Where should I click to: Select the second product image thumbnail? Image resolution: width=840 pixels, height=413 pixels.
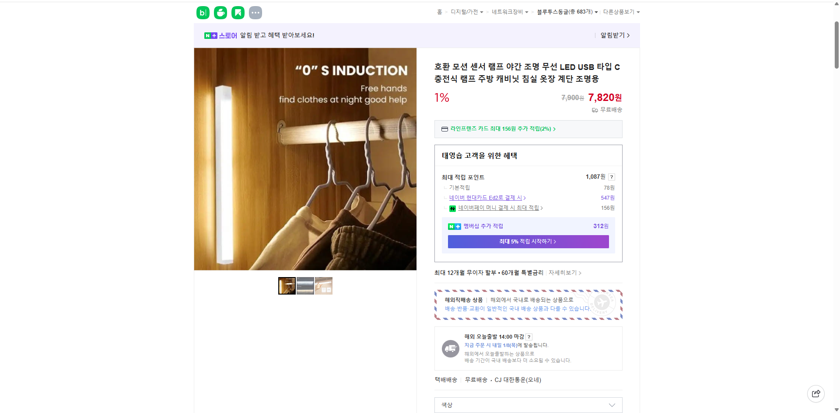(305, 285)
